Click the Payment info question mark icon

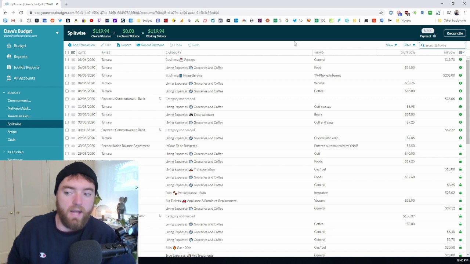[434, 36]
